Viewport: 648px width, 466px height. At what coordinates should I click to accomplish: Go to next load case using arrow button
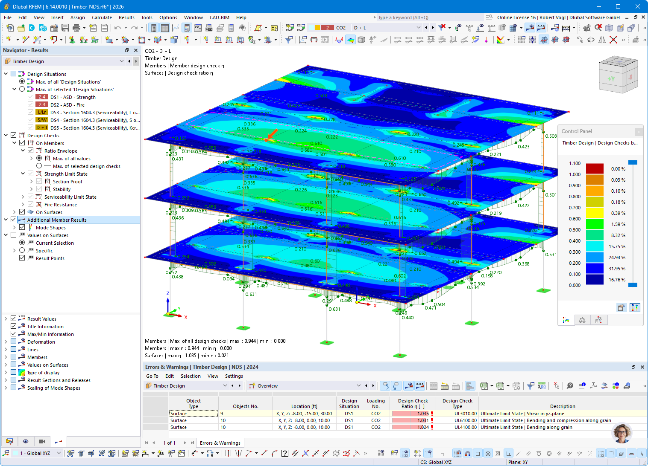(433, 28)
